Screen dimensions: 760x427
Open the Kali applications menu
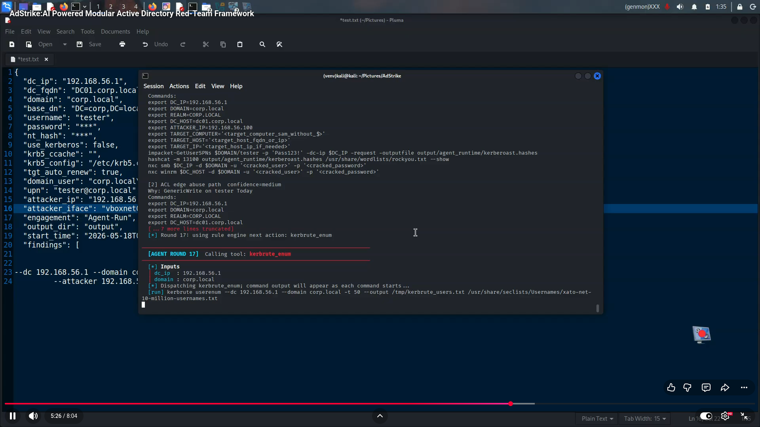(7, 6)
